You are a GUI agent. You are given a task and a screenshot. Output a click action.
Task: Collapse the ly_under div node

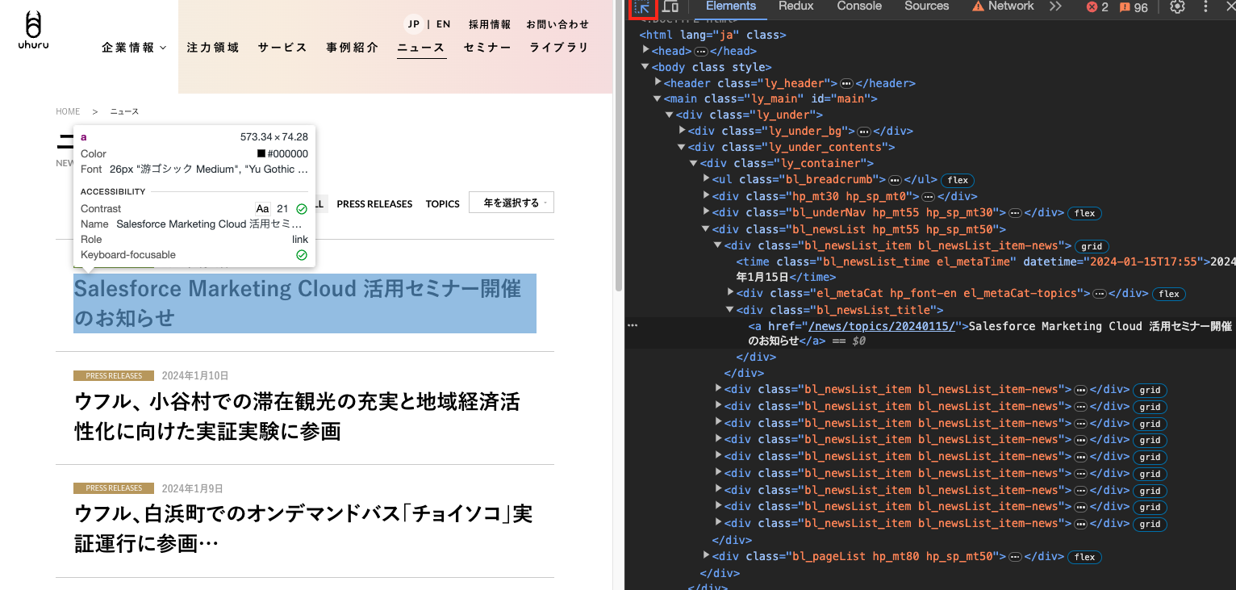670,115
